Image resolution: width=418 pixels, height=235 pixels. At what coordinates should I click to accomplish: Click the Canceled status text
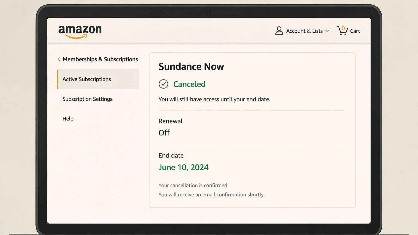click(x=189, y=84)
